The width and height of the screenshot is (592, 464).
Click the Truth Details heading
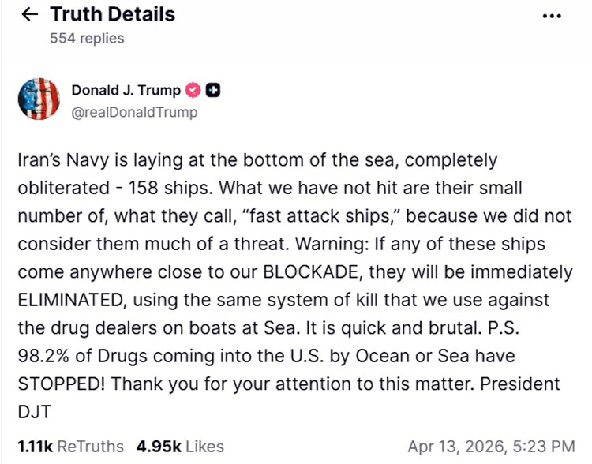click(112, 14)
